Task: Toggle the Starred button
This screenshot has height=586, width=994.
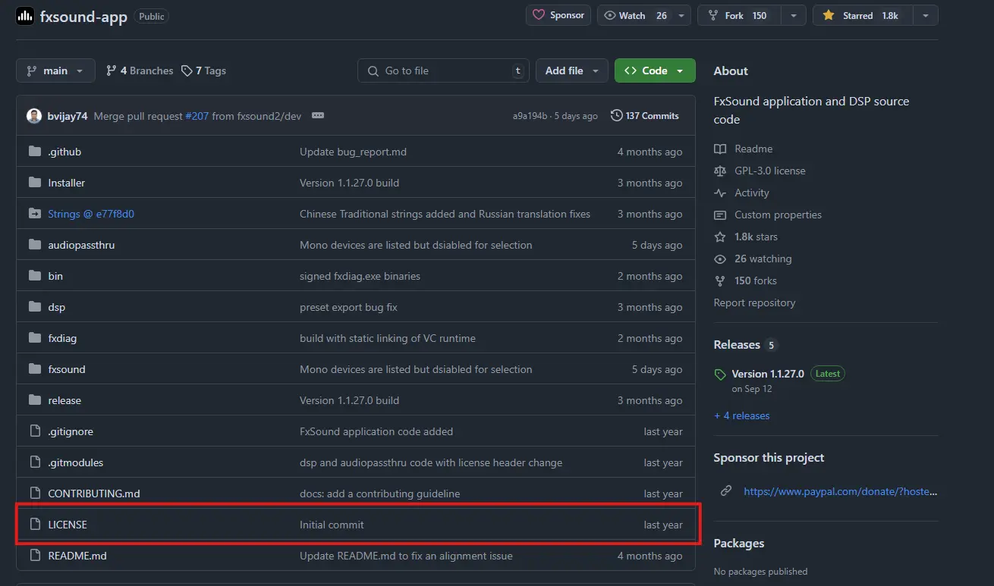Action: [x=863, y=15]
